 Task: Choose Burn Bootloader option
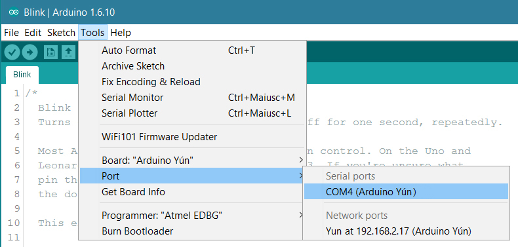[x=191, y=231]
